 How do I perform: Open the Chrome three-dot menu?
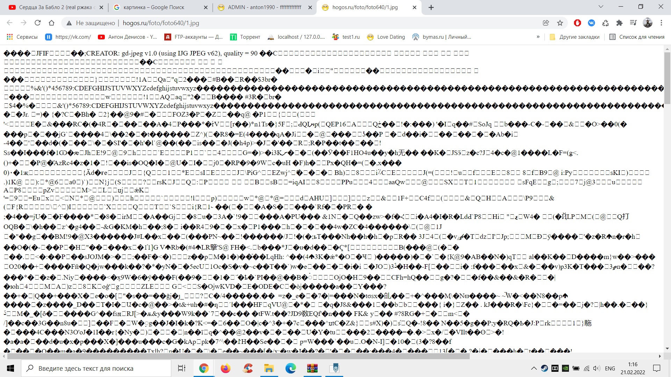661,23
